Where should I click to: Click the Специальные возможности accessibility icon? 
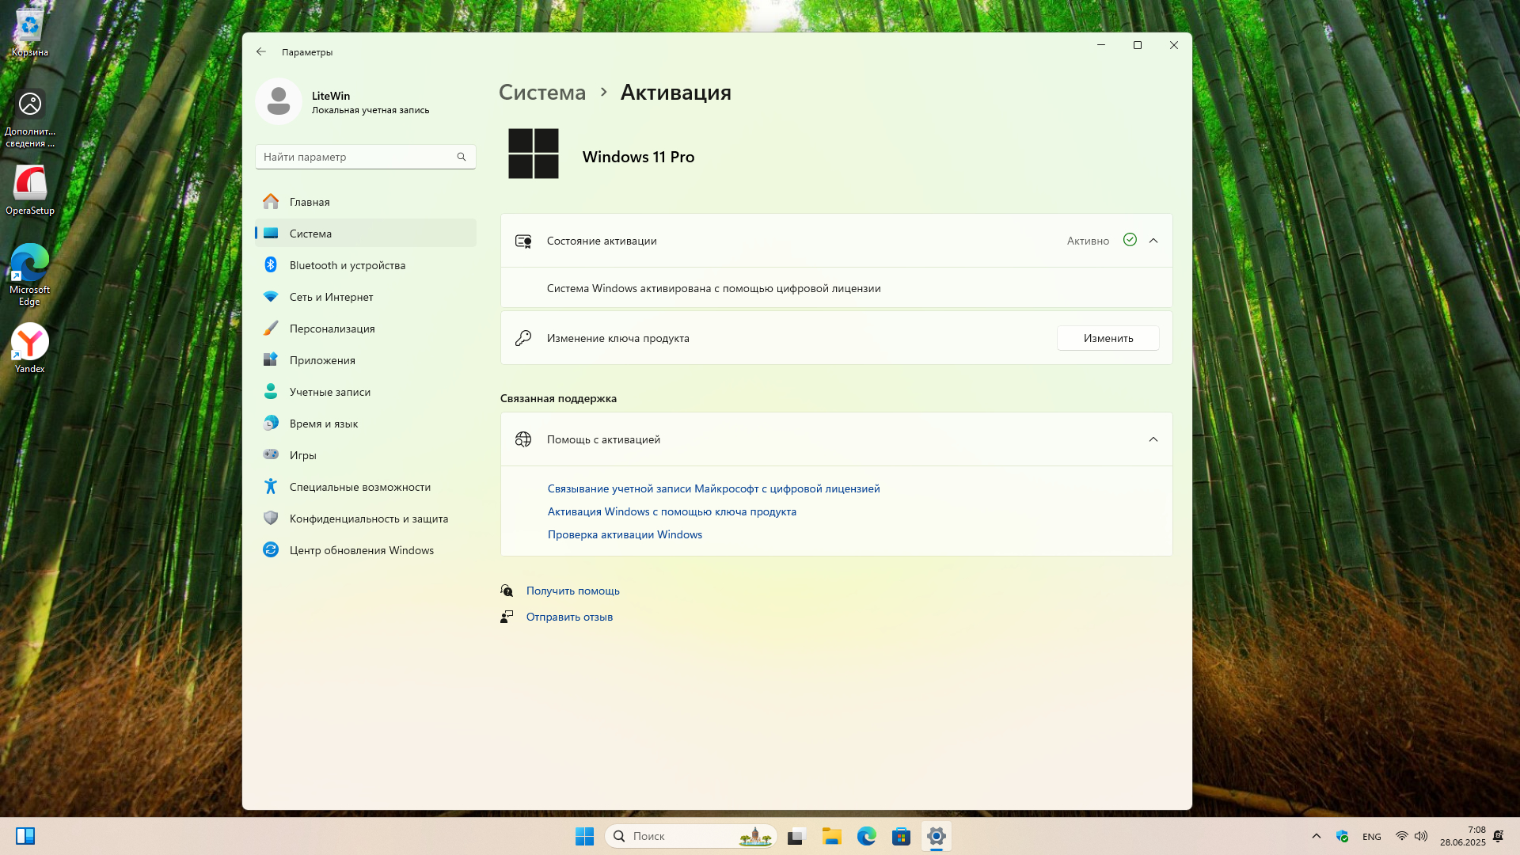[271, 487]
